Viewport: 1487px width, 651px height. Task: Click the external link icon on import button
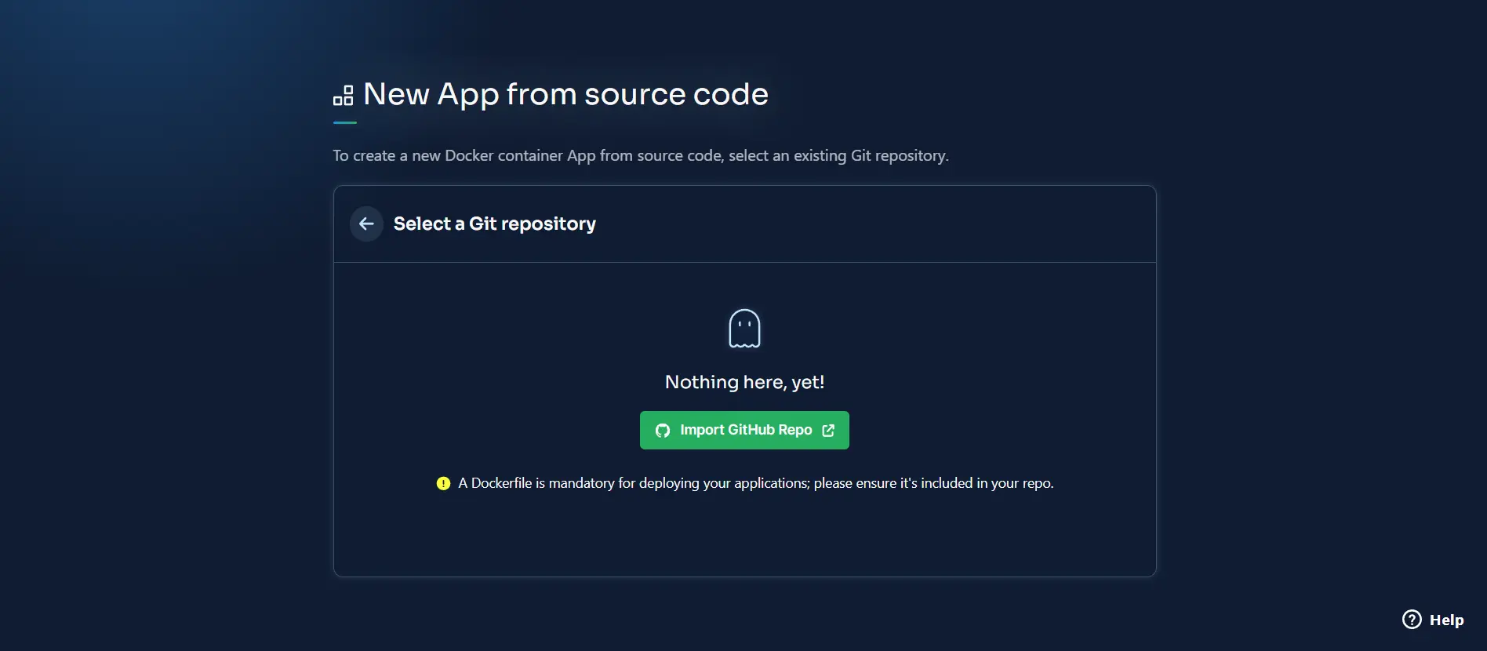pyautogui.click(x=828, y=431)
